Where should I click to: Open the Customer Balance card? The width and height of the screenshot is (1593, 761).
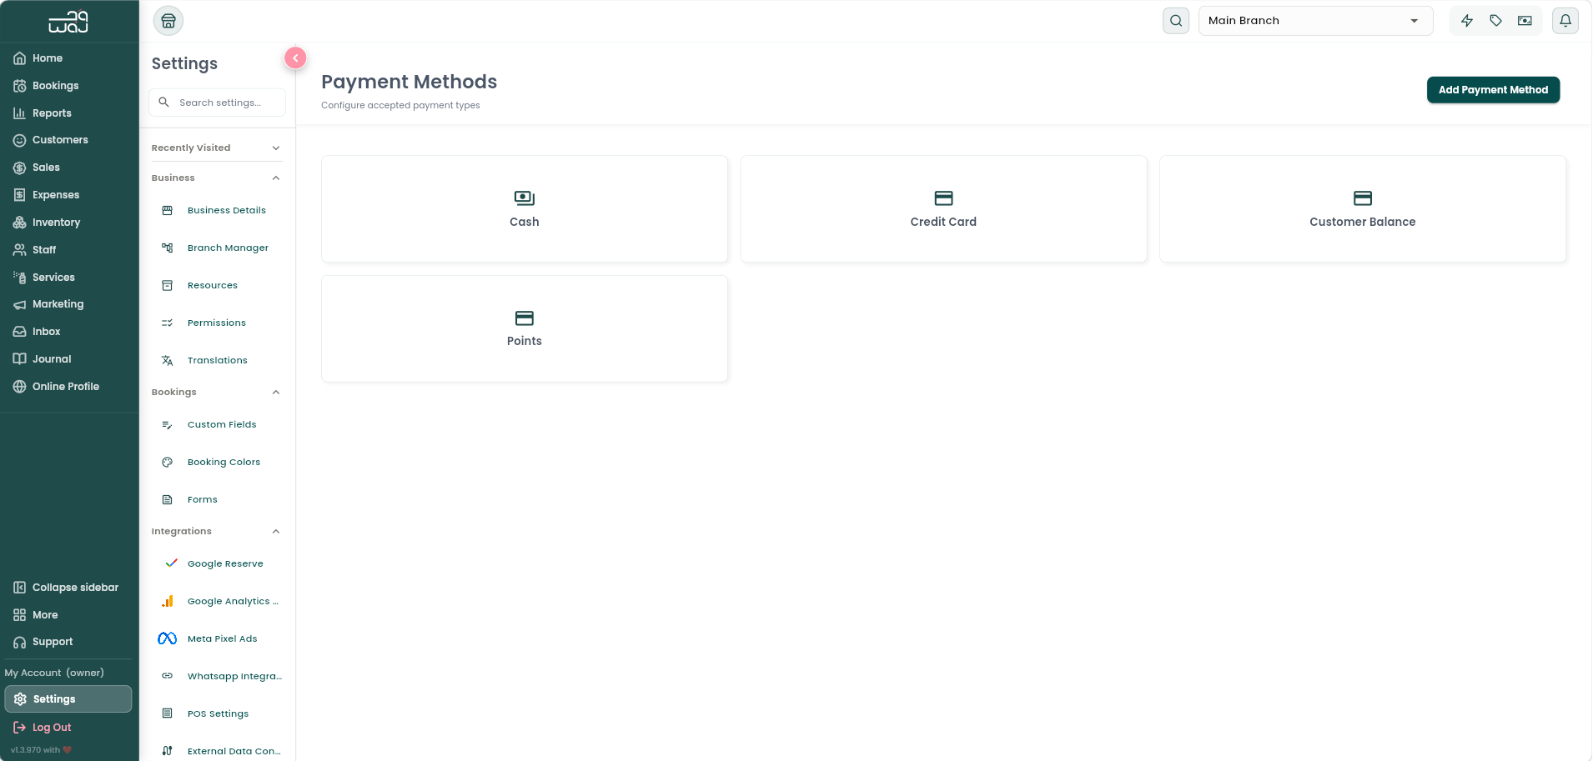[1363, 209]
